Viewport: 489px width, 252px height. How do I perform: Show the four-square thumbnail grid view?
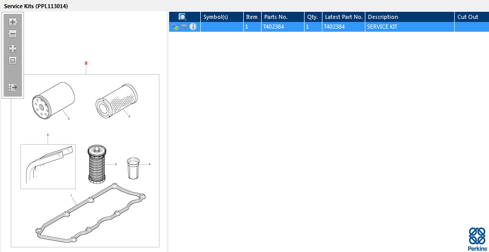point(13,49)
